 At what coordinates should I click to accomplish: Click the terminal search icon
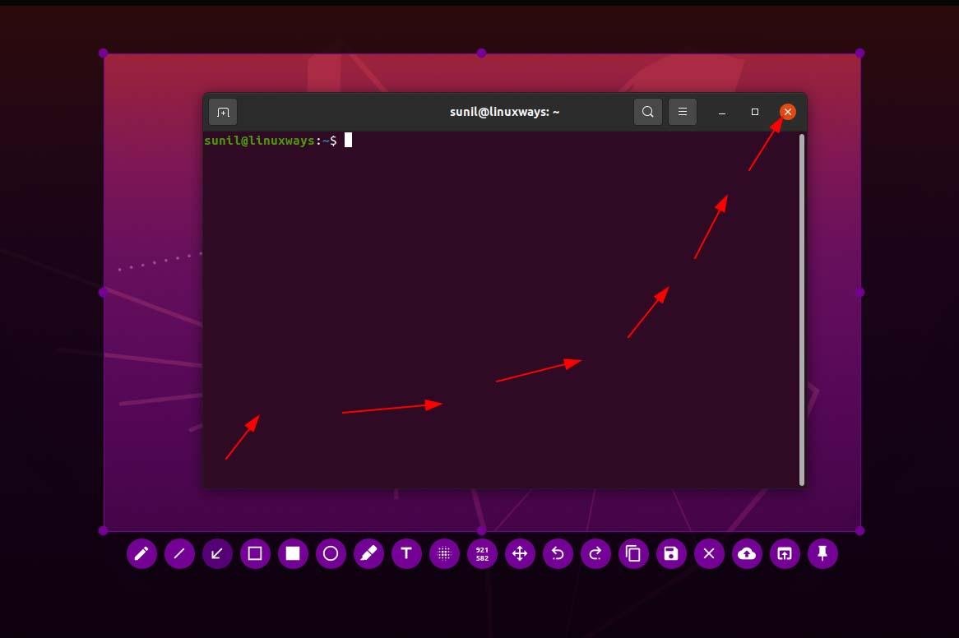[647, 111]
